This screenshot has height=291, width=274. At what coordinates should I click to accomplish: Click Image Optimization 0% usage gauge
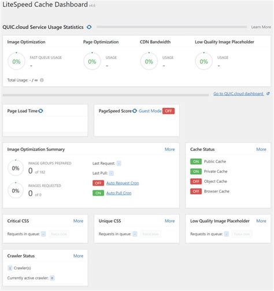tap(16, 61)
